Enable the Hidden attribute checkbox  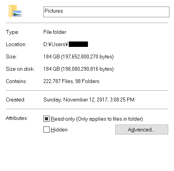(46, 129)
